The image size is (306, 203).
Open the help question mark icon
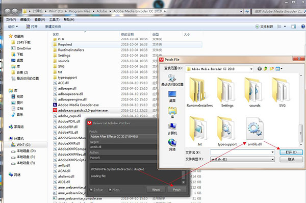coord(303,27)
